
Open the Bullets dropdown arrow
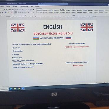point(18,9)
